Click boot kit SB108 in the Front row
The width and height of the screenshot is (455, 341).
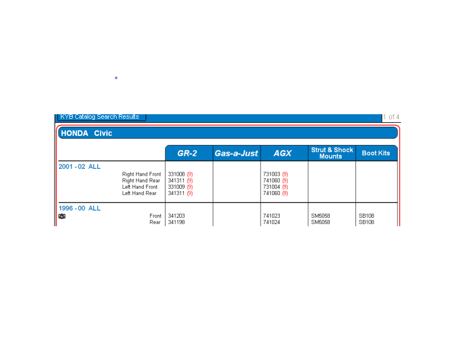[366, 216]
